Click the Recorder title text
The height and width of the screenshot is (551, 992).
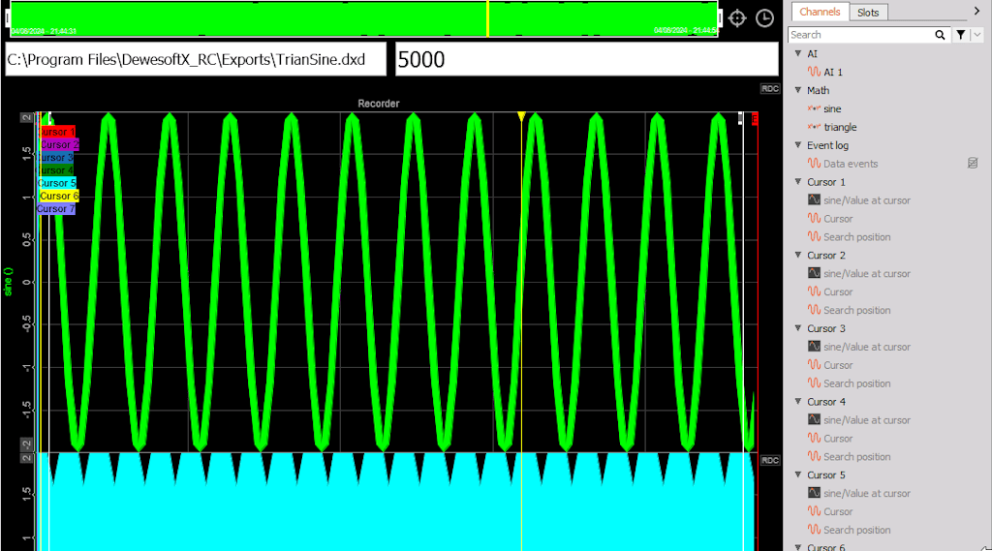tap(379, 104)
